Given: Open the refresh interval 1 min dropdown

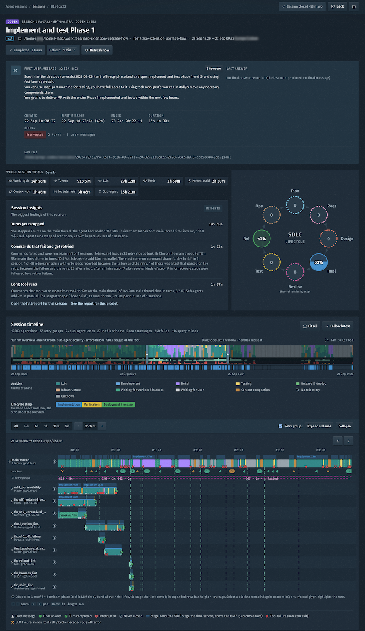Looking at the screenshot, I should tap(69, 50).
